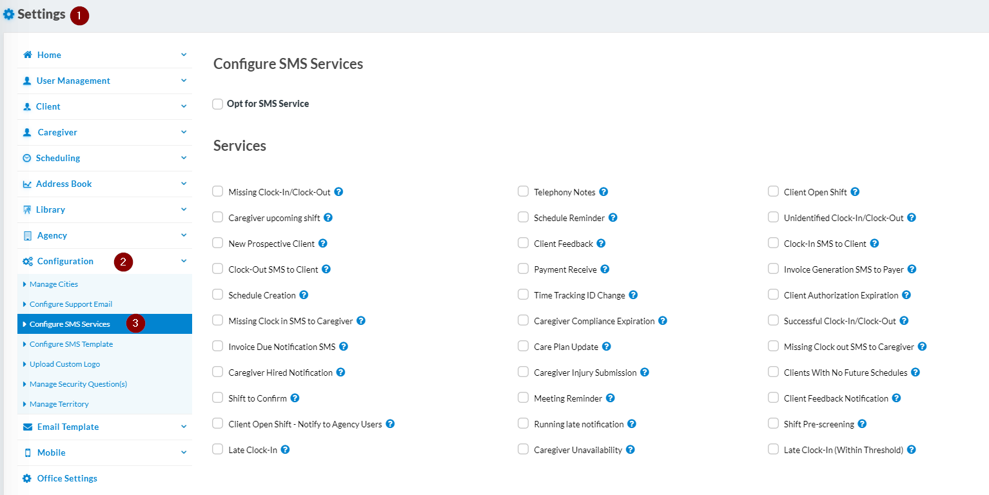989x495 pixels.
Task: Go to Configure SMS Template link
Action: pyautogui.click(x=71, y=344)
